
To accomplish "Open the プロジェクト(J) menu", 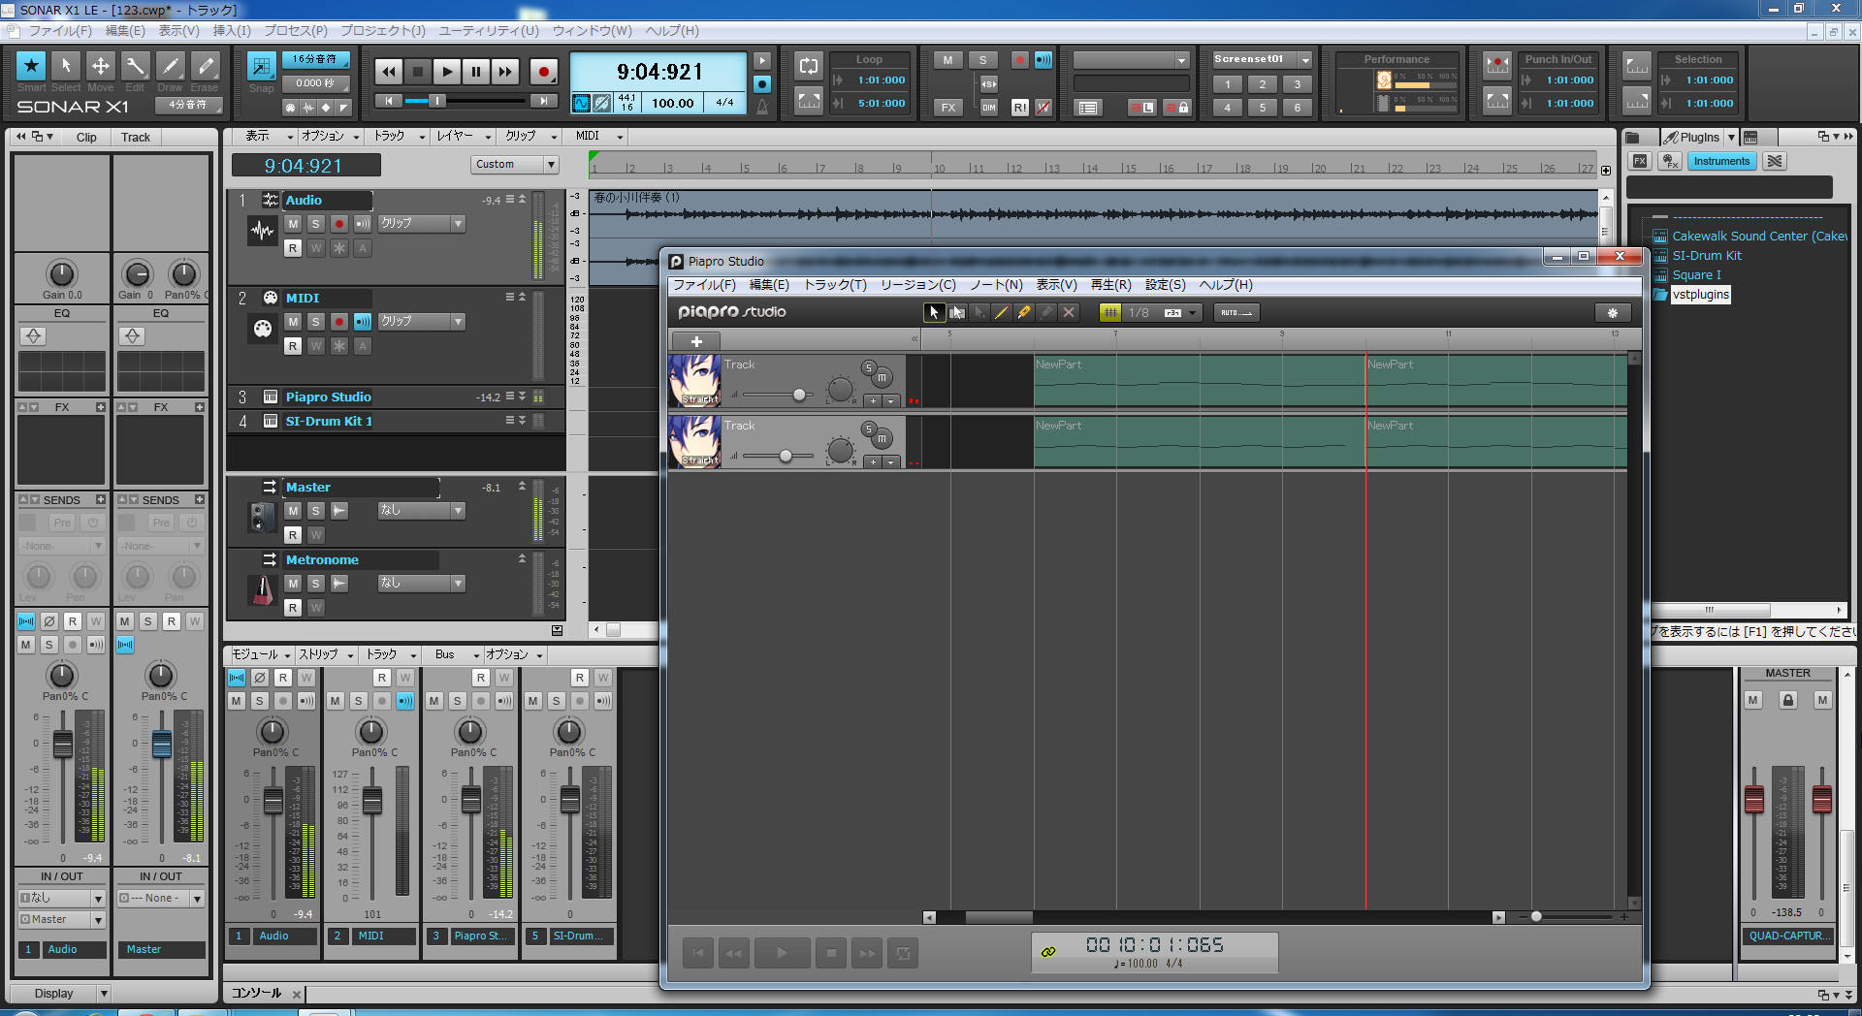I will [383, 31].
